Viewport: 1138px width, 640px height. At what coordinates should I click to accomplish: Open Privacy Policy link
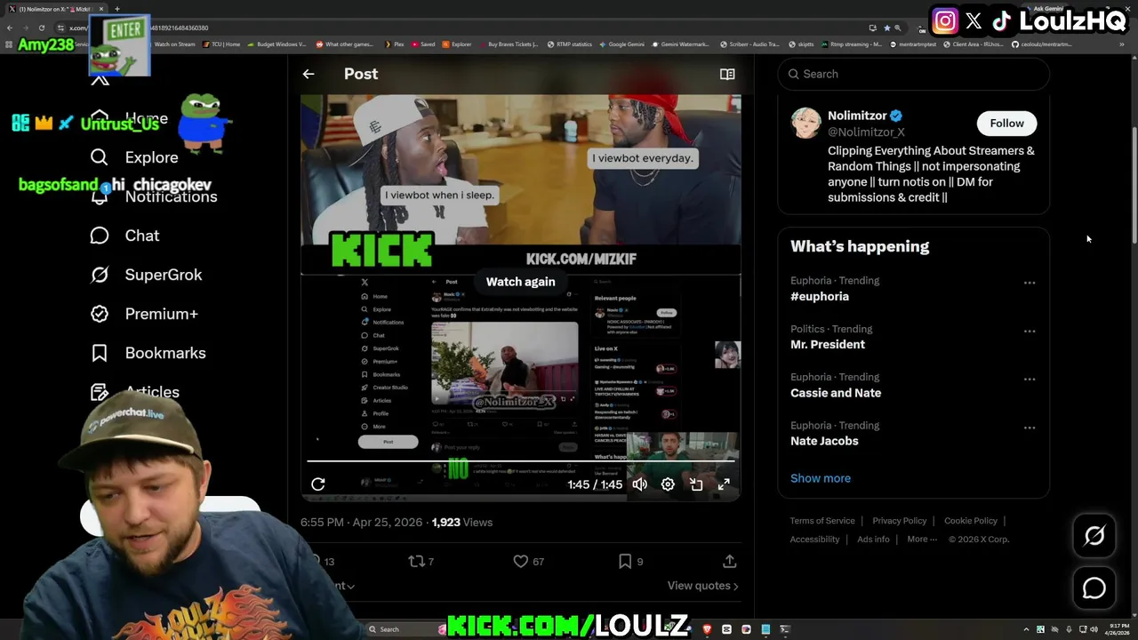pyautogui.click(x=899, y=521)
